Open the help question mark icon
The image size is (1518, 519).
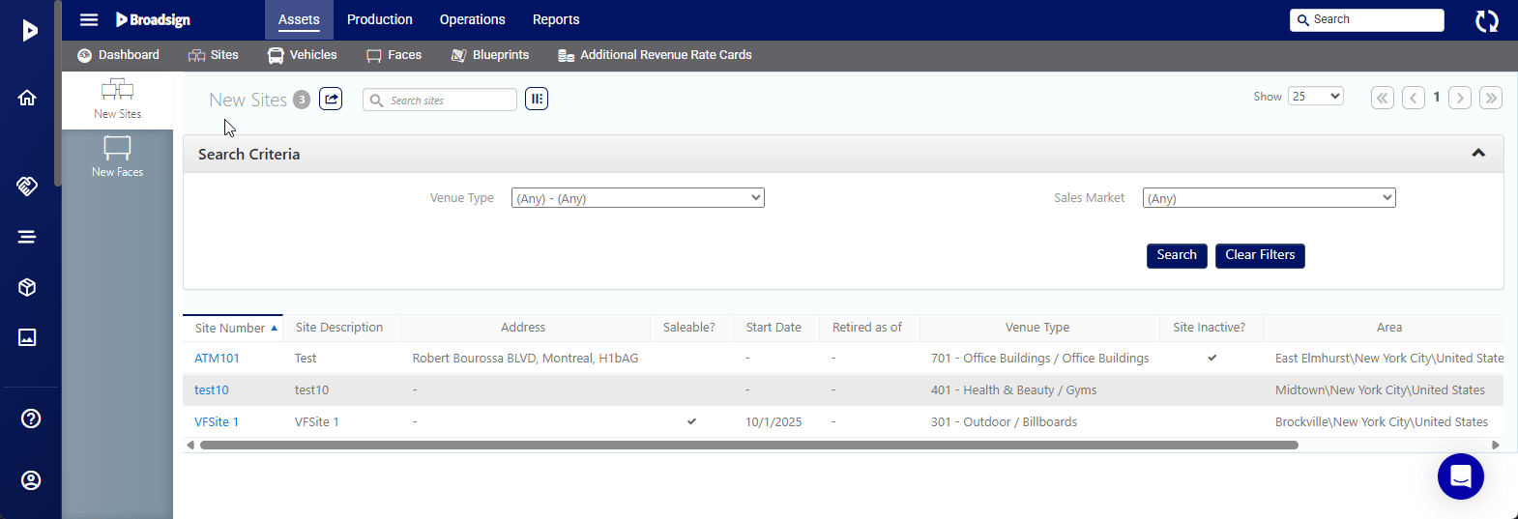pos(31,418)
